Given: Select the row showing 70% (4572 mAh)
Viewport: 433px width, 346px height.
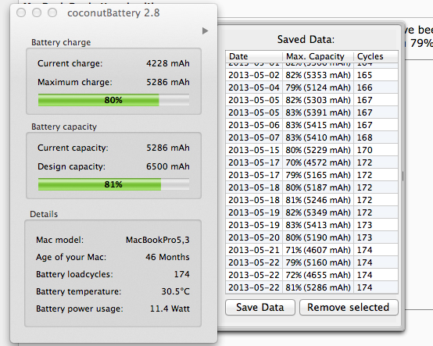Looking at the screenshot, I should 312,162.
